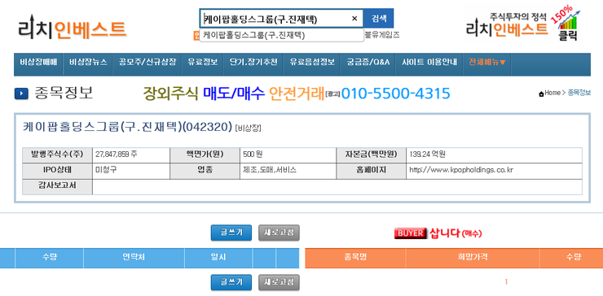603x296 pixels.
Task: Click the 139.24 억원 capital value
Action: 427,155
